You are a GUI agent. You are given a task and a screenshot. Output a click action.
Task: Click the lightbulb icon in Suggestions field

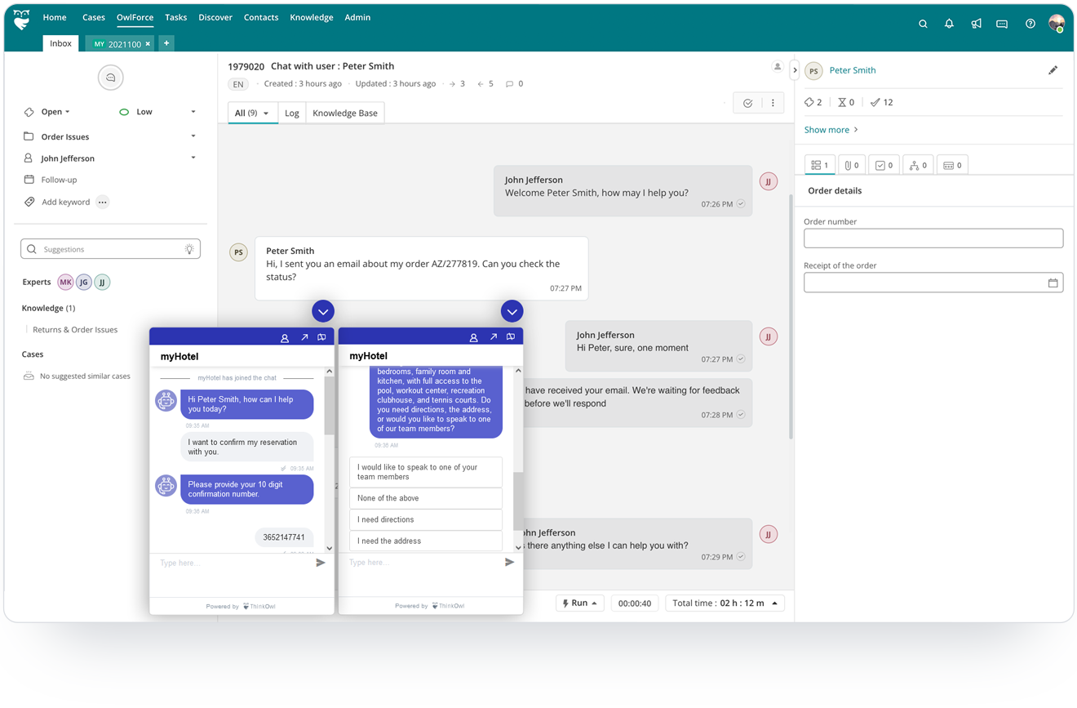(x=189, y=250)
